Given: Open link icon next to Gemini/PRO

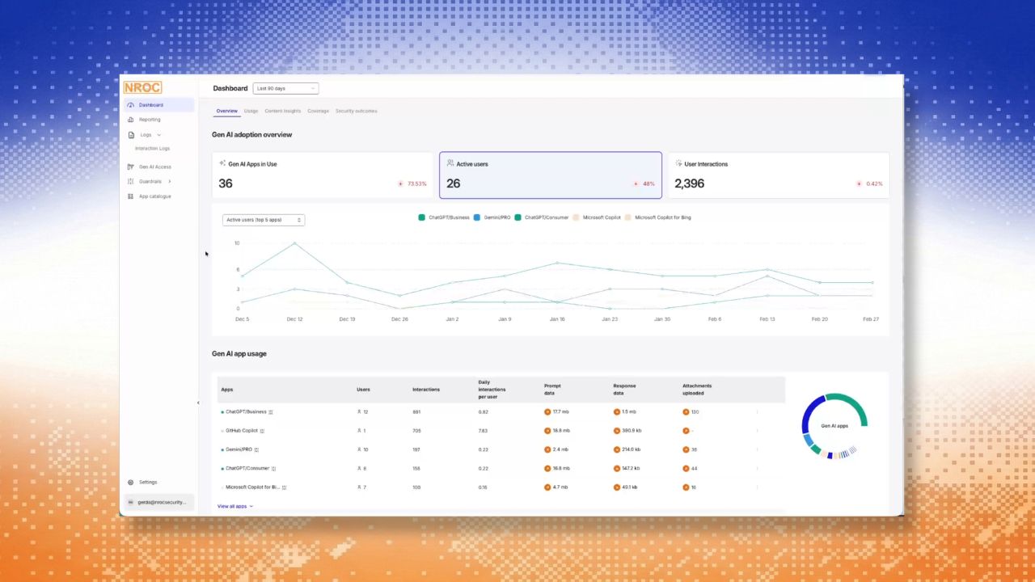Looking at the screenshot, I should coord(256,449).
